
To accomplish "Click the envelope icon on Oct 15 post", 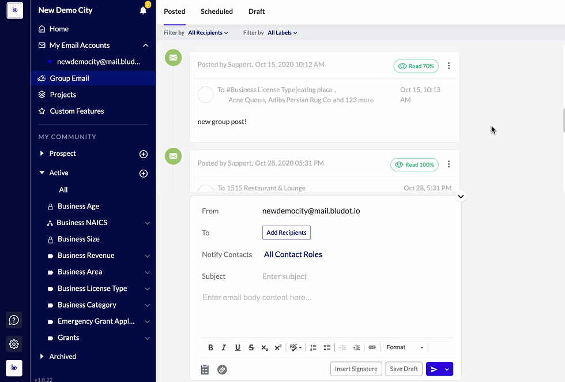I will pos(174,58).
